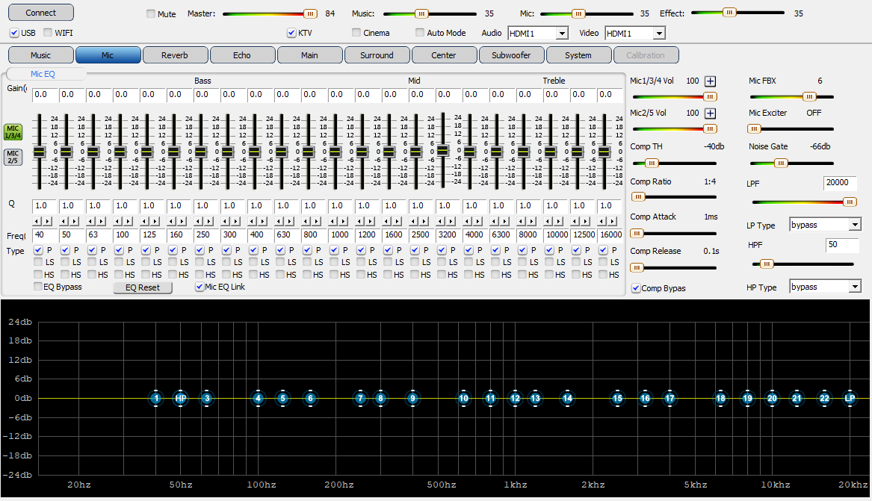Click the Master volume slider handle
Viewport: 872px width, 501px height.
(x=310, y=13)
